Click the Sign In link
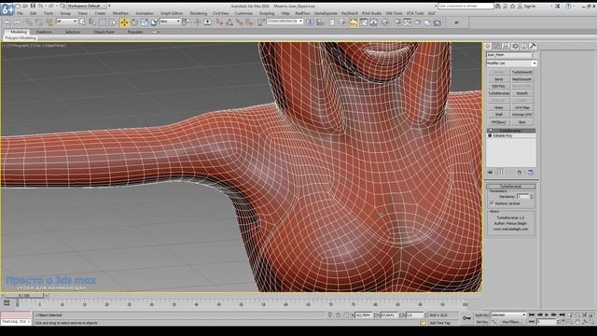597x336 pixels. (530, 7)
